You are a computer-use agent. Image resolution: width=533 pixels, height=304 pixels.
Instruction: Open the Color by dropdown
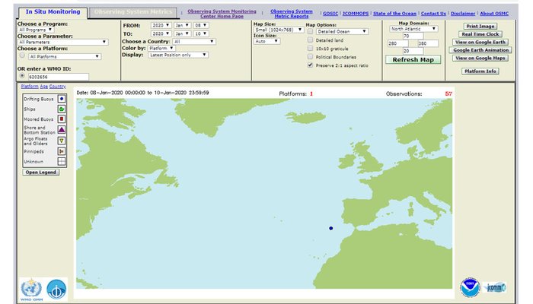(x=161, y=48)
